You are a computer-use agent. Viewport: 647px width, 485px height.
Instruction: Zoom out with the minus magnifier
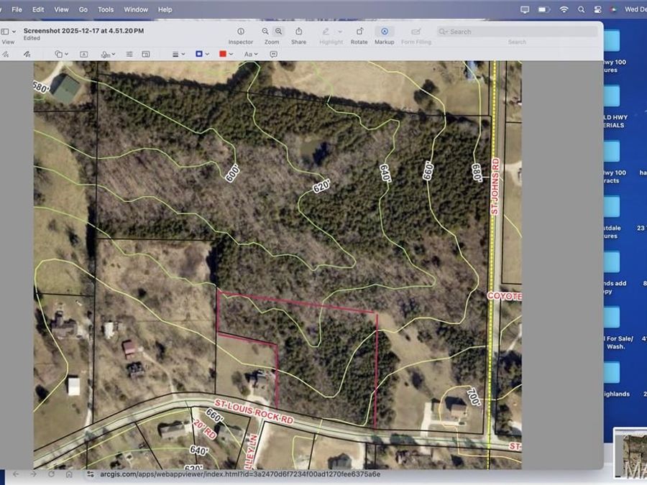pyautogui.click(x=265, y=32)
